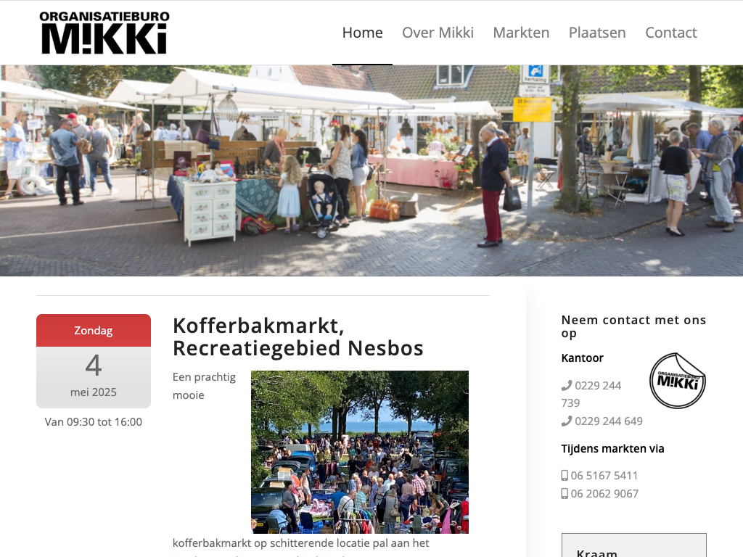The width and height of the screenshot is (743, 557).
Task: Go to the Over Mikki page
Action: (x=438, y=33)
